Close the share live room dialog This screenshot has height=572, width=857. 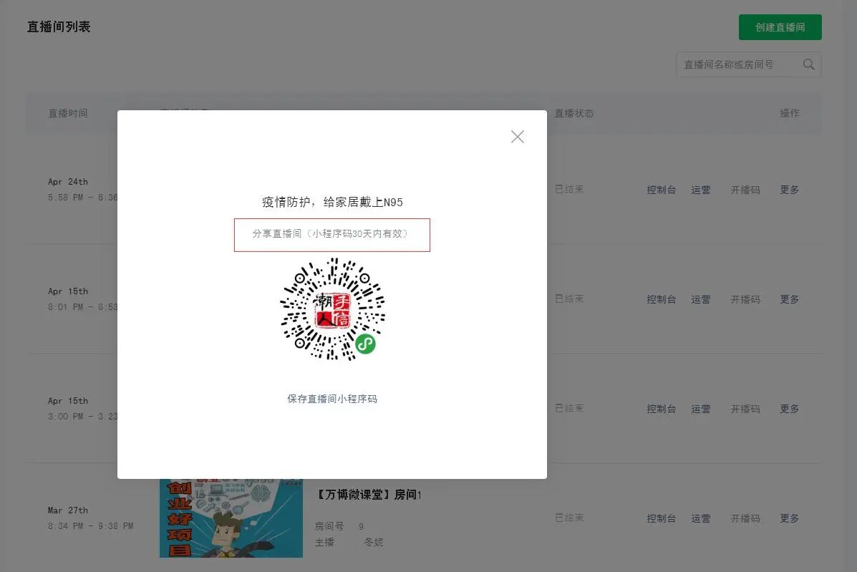[x=517, y=137]
